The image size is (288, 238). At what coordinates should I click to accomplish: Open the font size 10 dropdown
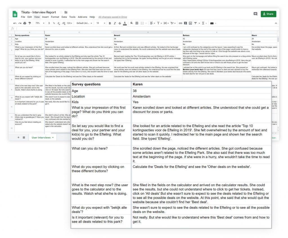click(100, 23)
